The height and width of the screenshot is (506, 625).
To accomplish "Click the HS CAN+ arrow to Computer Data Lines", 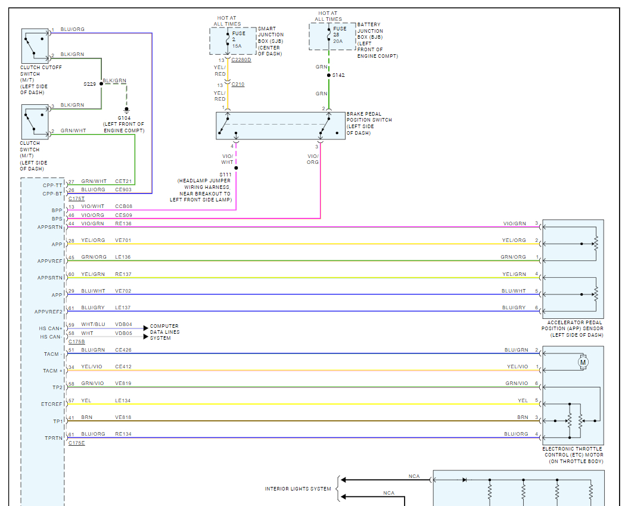I will pyautogui.click(x=145, y=328).
